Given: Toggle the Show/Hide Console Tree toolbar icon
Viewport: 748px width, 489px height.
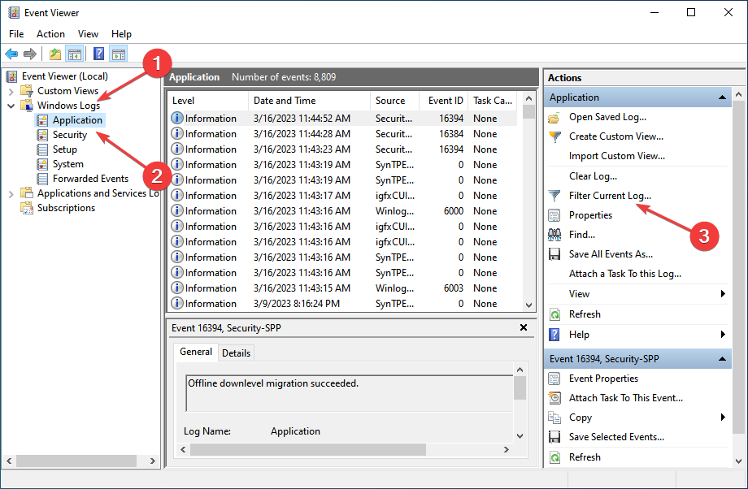Looking at the screenshot, I should (75, 54).
